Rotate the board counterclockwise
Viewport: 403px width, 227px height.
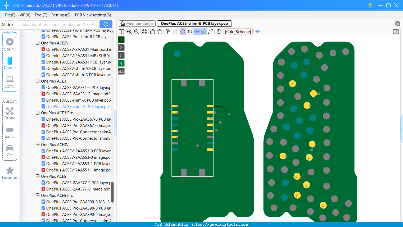click(x=152, y=32)
